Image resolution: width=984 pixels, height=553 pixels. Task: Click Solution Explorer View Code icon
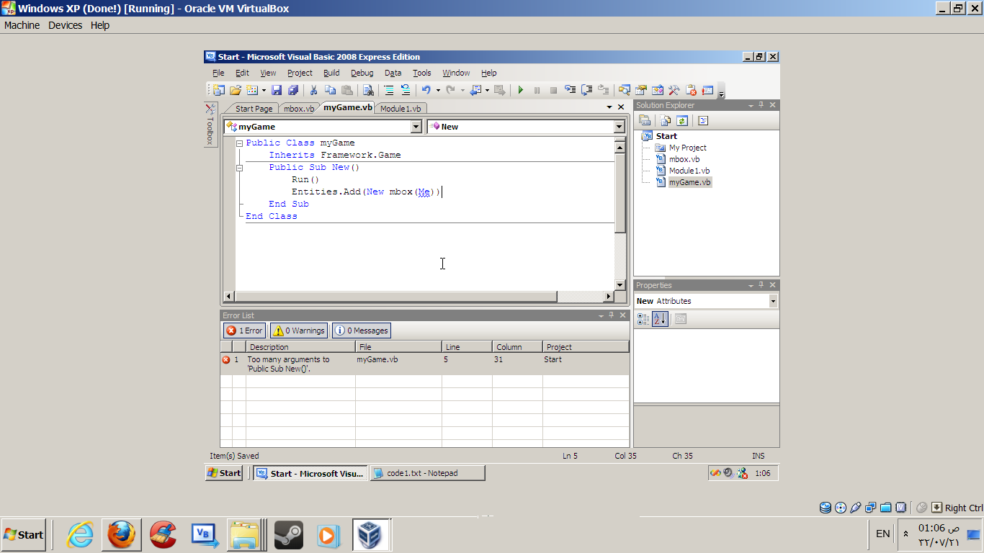tap(703, 121)
